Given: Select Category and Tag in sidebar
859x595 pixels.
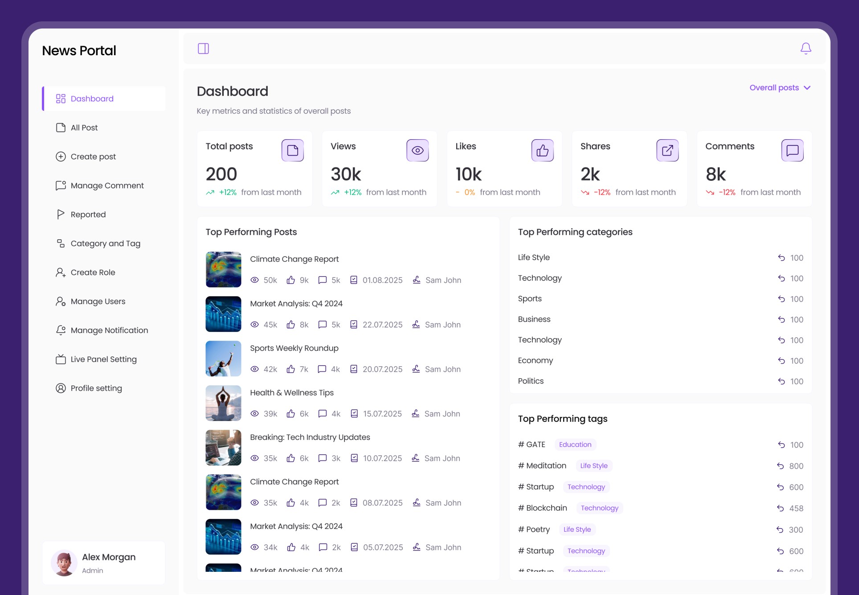Looking at the screenshot, I should [x=105, y=244].
